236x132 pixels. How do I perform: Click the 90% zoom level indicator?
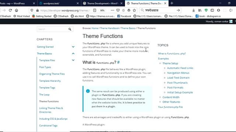click(102, 10)
